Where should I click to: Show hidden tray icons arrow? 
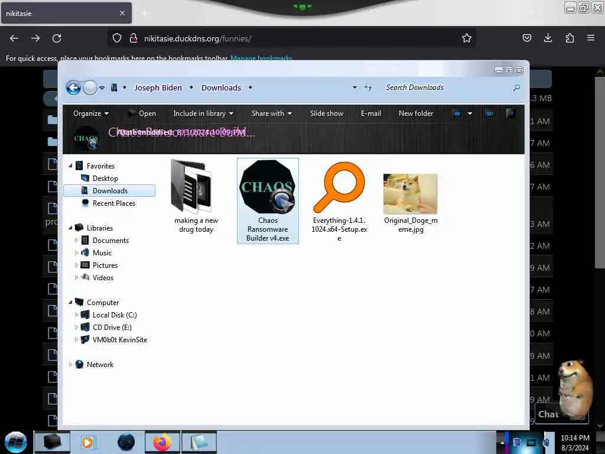point(502,442)
